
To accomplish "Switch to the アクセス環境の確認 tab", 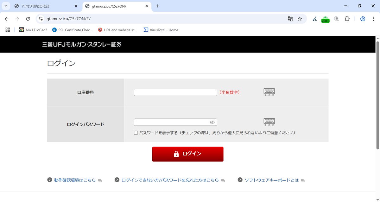I will [46, 6].
